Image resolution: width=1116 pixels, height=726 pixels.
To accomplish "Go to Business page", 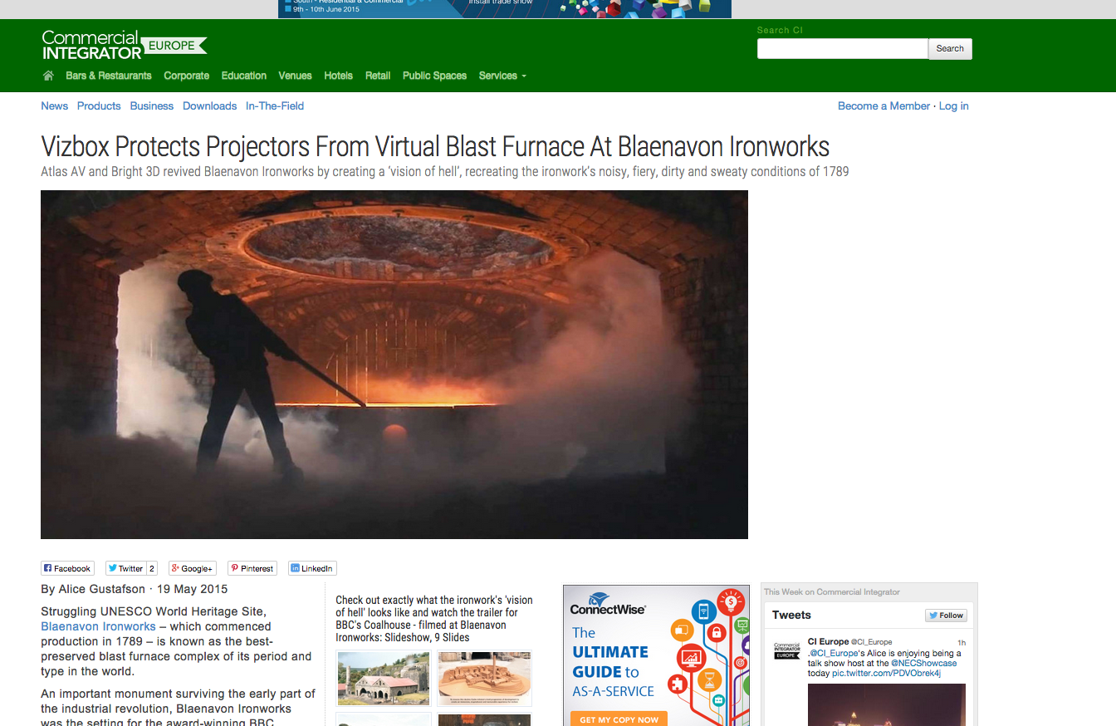I will [x=152, y=105].
